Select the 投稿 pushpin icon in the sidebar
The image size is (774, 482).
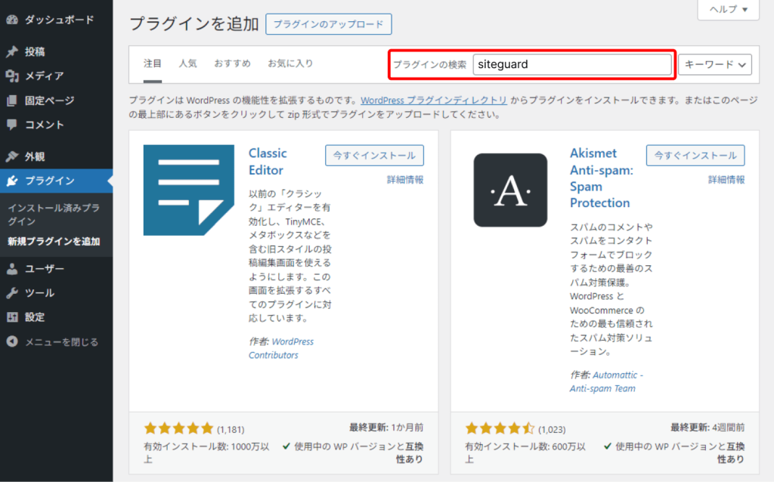(x=11, y=51)
